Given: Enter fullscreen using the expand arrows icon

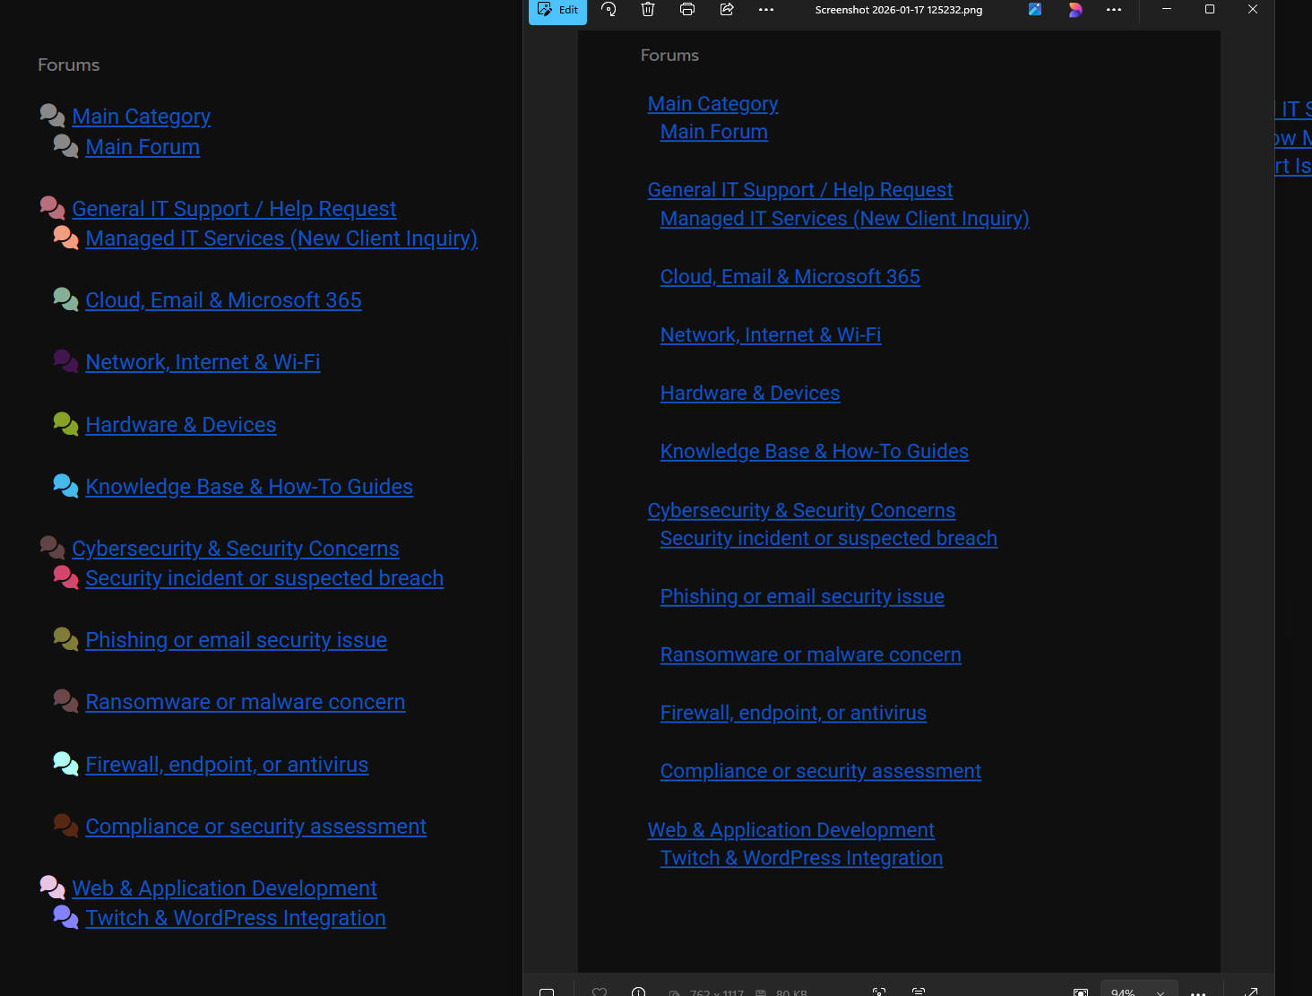Looking at the screenshot, I should click(1251, 992).
